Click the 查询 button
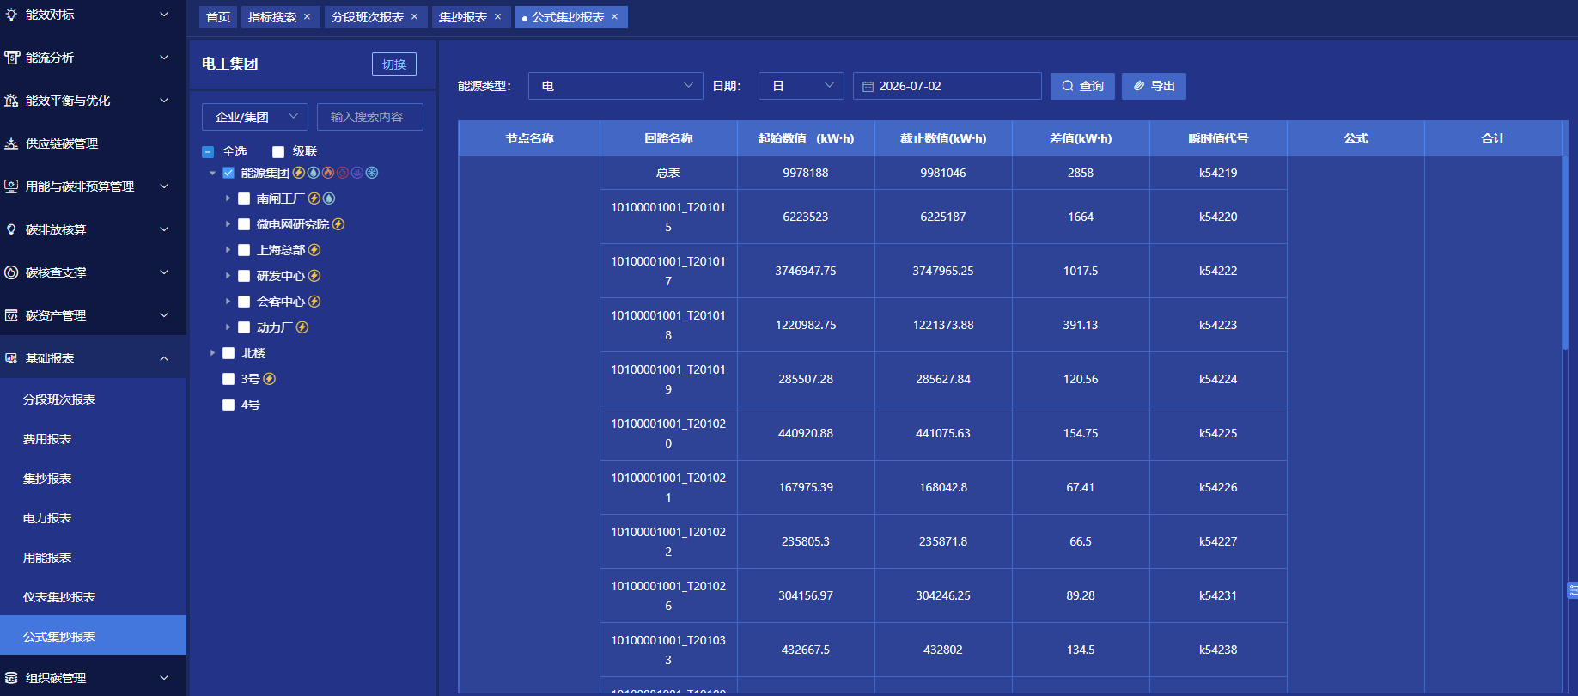 click(1082, 86)
